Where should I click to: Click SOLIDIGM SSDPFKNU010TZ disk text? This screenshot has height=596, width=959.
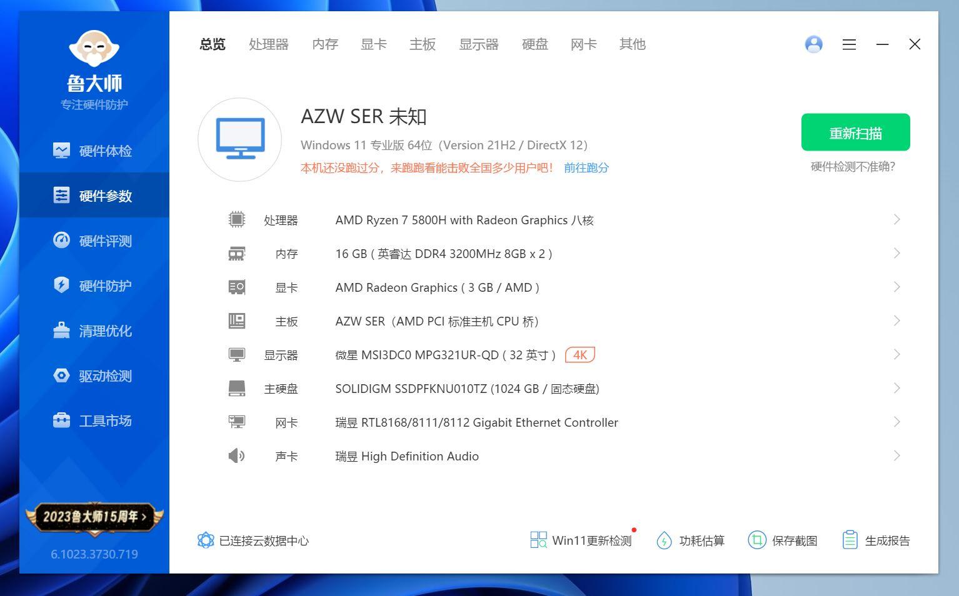click(467, 389)
